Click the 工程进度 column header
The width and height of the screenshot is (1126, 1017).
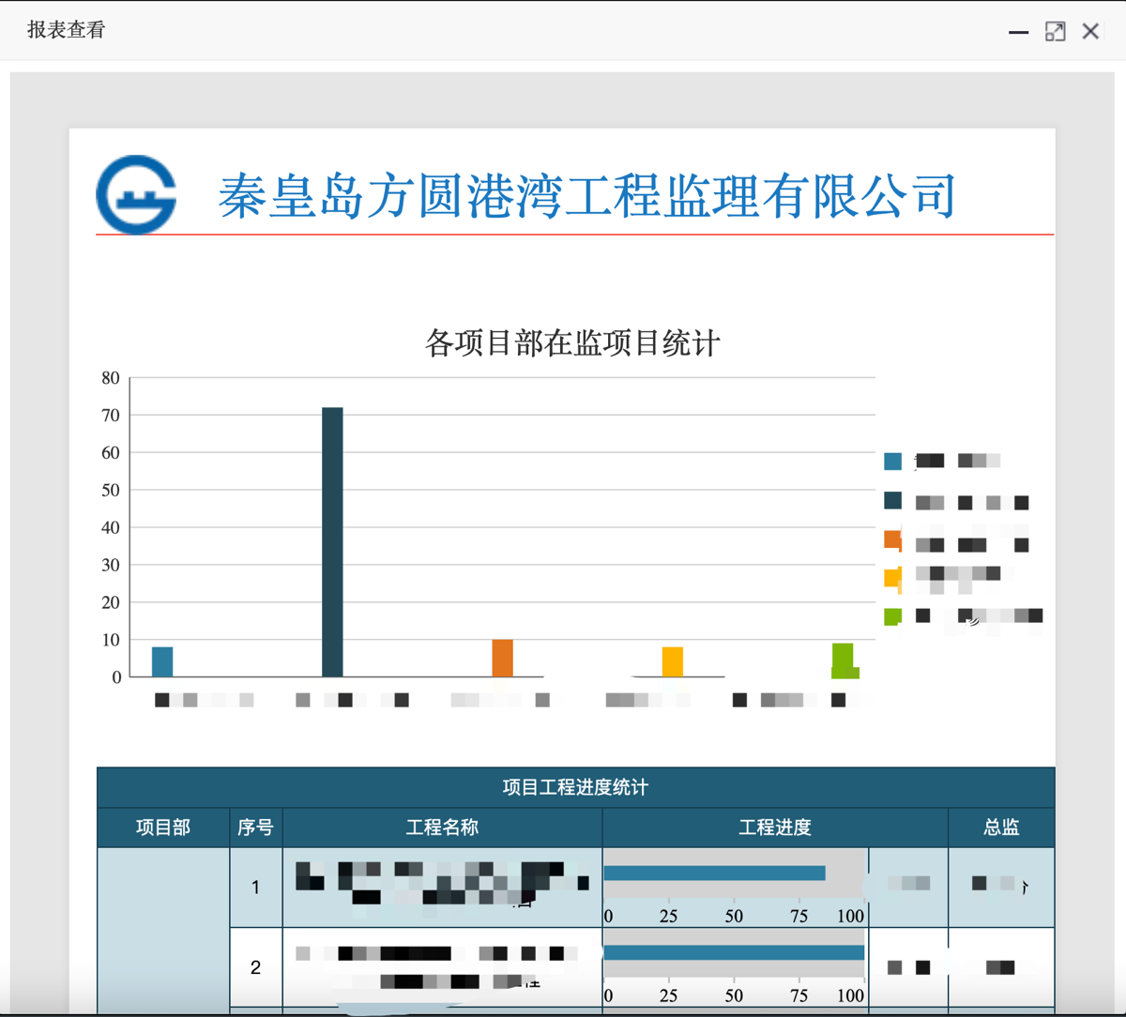tap(774, 827)
